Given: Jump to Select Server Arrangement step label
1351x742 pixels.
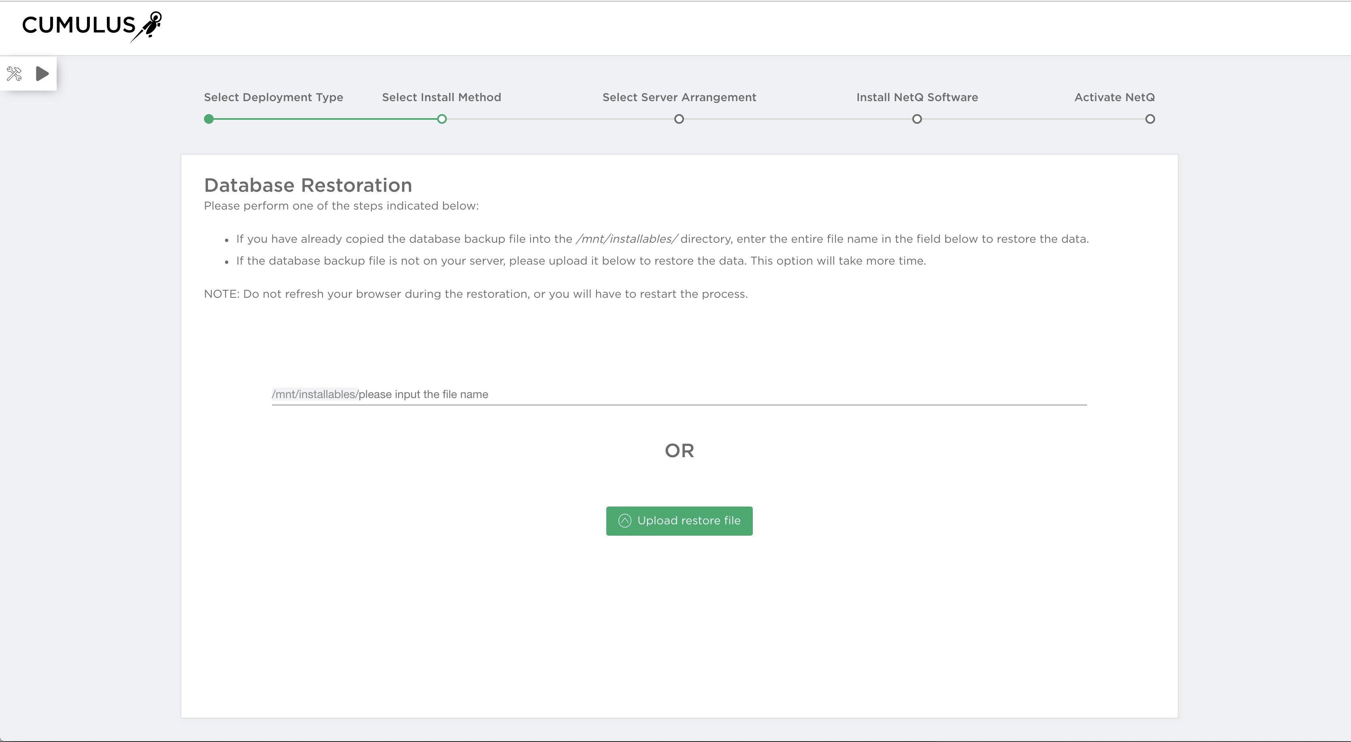Looking at the screenshot, I should pyautogui.click(x=679, y=97).
